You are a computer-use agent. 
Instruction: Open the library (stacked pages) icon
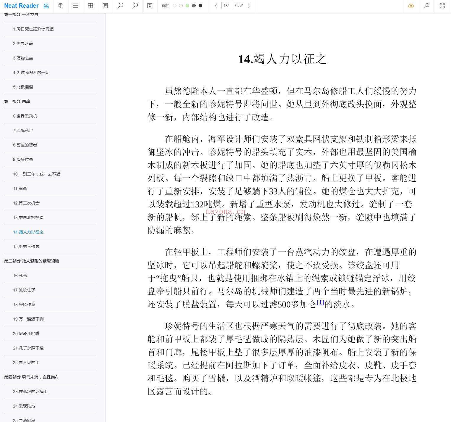61,6
